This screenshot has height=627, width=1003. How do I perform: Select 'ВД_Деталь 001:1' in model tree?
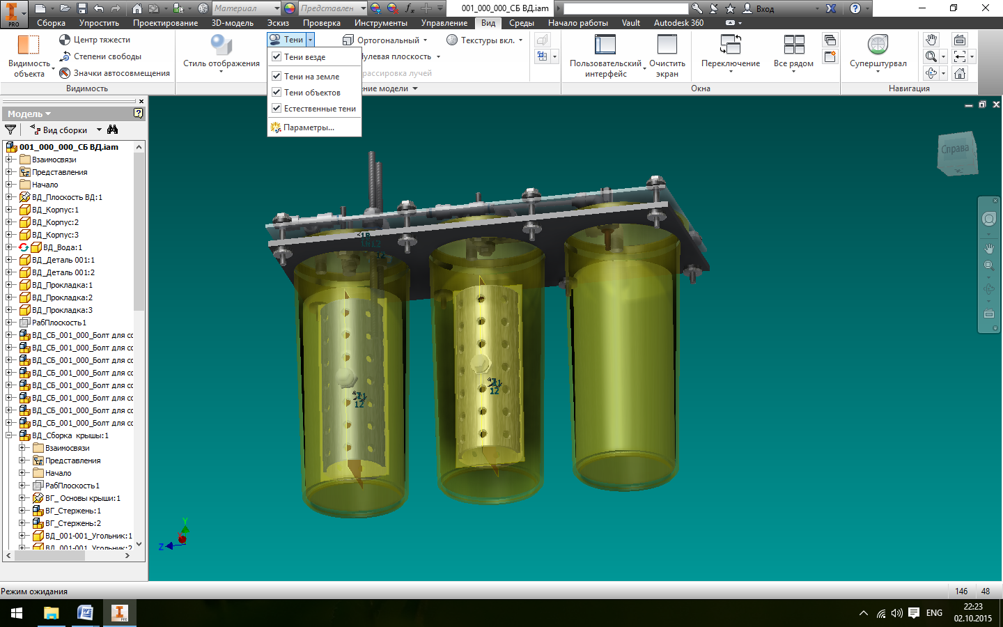pos(63,260)
